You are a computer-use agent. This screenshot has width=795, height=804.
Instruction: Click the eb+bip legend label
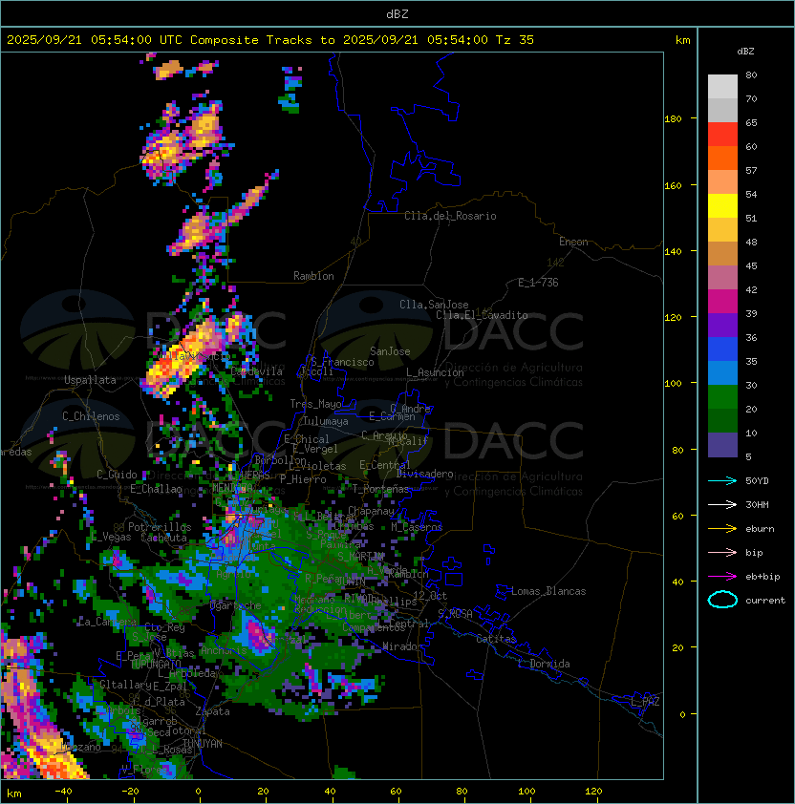[x=763, y=577]
